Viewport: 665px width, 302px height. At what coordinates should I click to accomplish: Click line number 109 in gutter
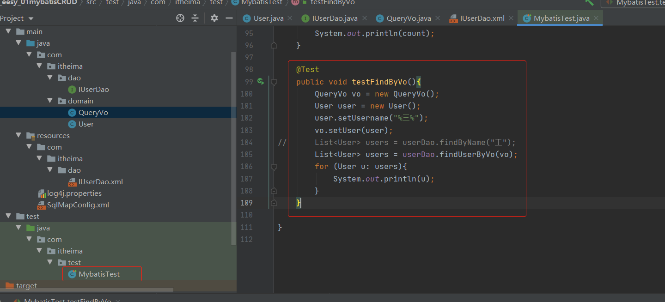point(247,203)
